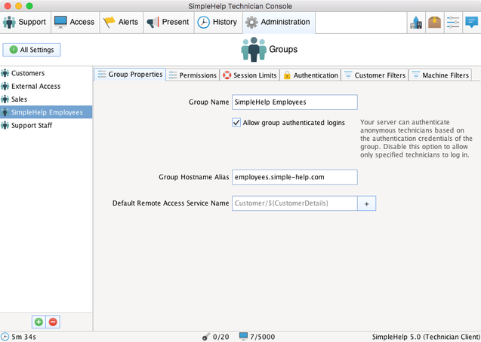Click the sliders icon on Permissions tab
Image resolution: width=481 pixels, height=342 pixels.
pos(173,75)
